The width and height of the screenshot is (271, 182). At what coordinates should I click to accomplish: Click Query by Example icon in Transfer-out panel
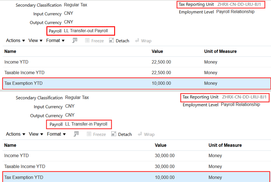click(x=75, y=41)
